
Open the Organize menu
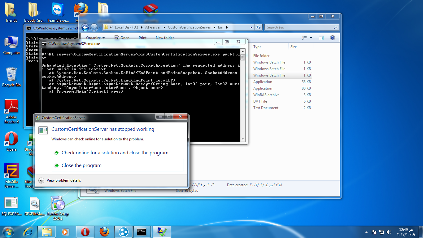click(95, 38)
